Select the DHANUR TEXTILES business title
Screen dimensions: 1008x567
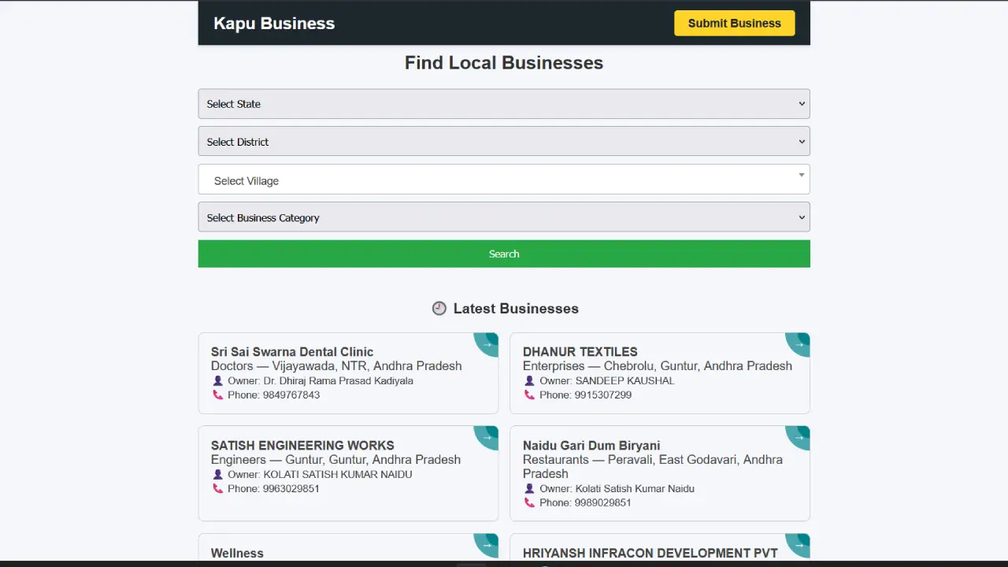tap(580, 351)
